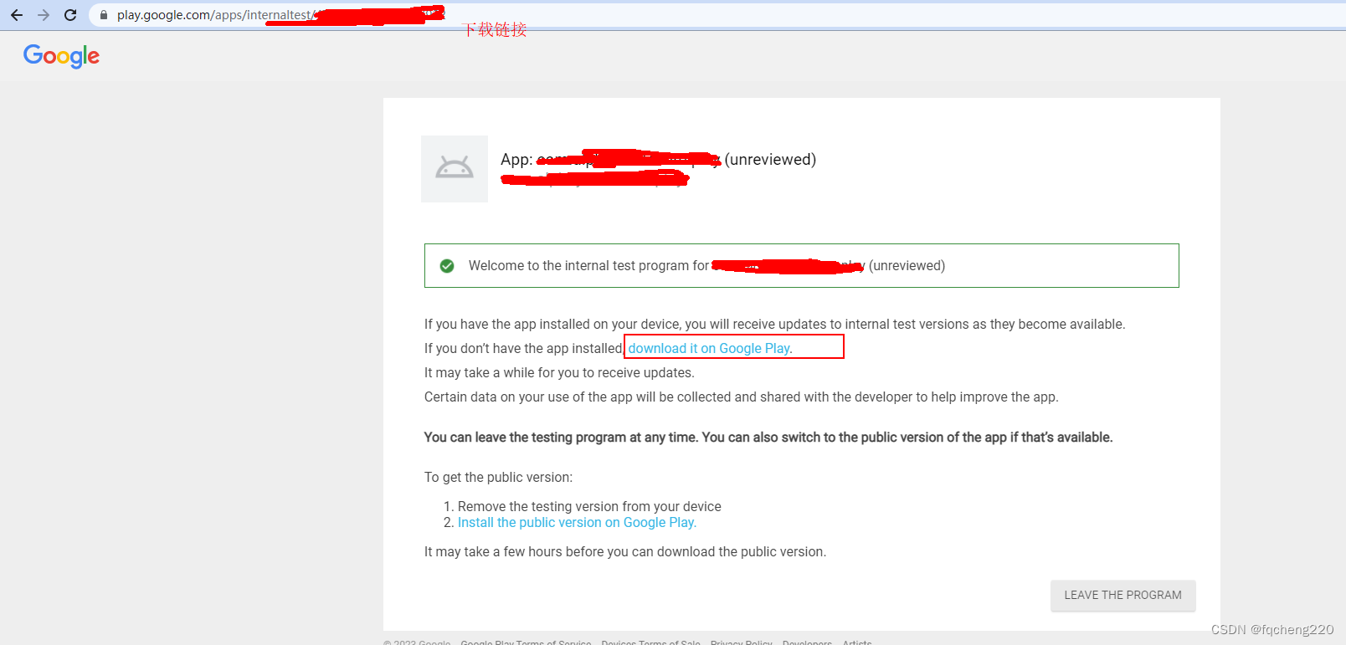
Task: Click "It may take a while for you to receive updates."
Action: 559,373
